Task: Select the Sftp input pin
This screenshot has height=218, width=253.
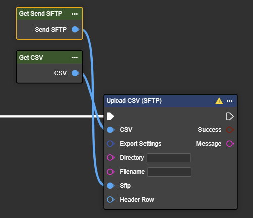Action: click(x=111, y=186)
